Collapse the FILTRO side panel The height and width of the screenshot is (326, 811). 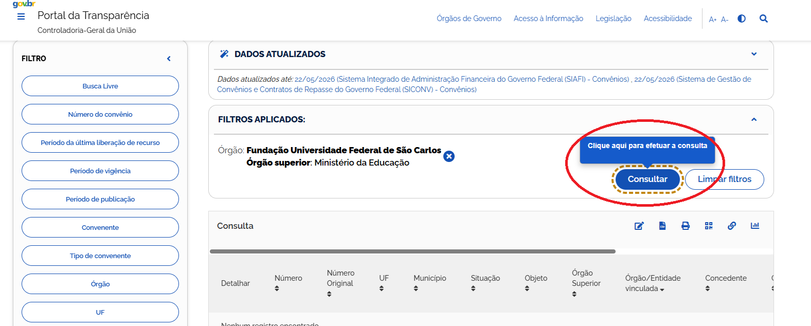pos(169,59)
